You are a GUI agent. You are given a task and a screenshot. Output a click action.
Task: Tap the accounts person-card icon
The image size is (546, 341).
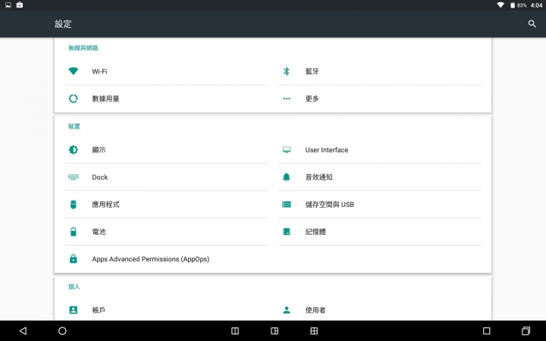[73, 310]
